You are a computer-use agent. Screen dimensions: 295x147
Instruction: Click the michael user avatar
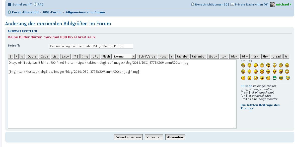[272, 4]
